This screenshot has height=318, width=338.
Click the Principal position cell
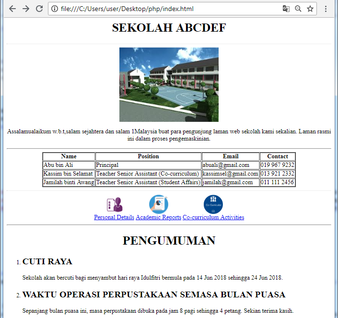tap(148, 165)
